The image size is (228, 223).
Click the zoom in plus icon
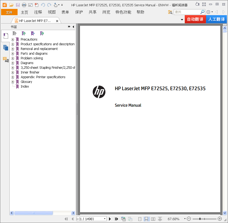pyautogui.click(x=220, y=219)
